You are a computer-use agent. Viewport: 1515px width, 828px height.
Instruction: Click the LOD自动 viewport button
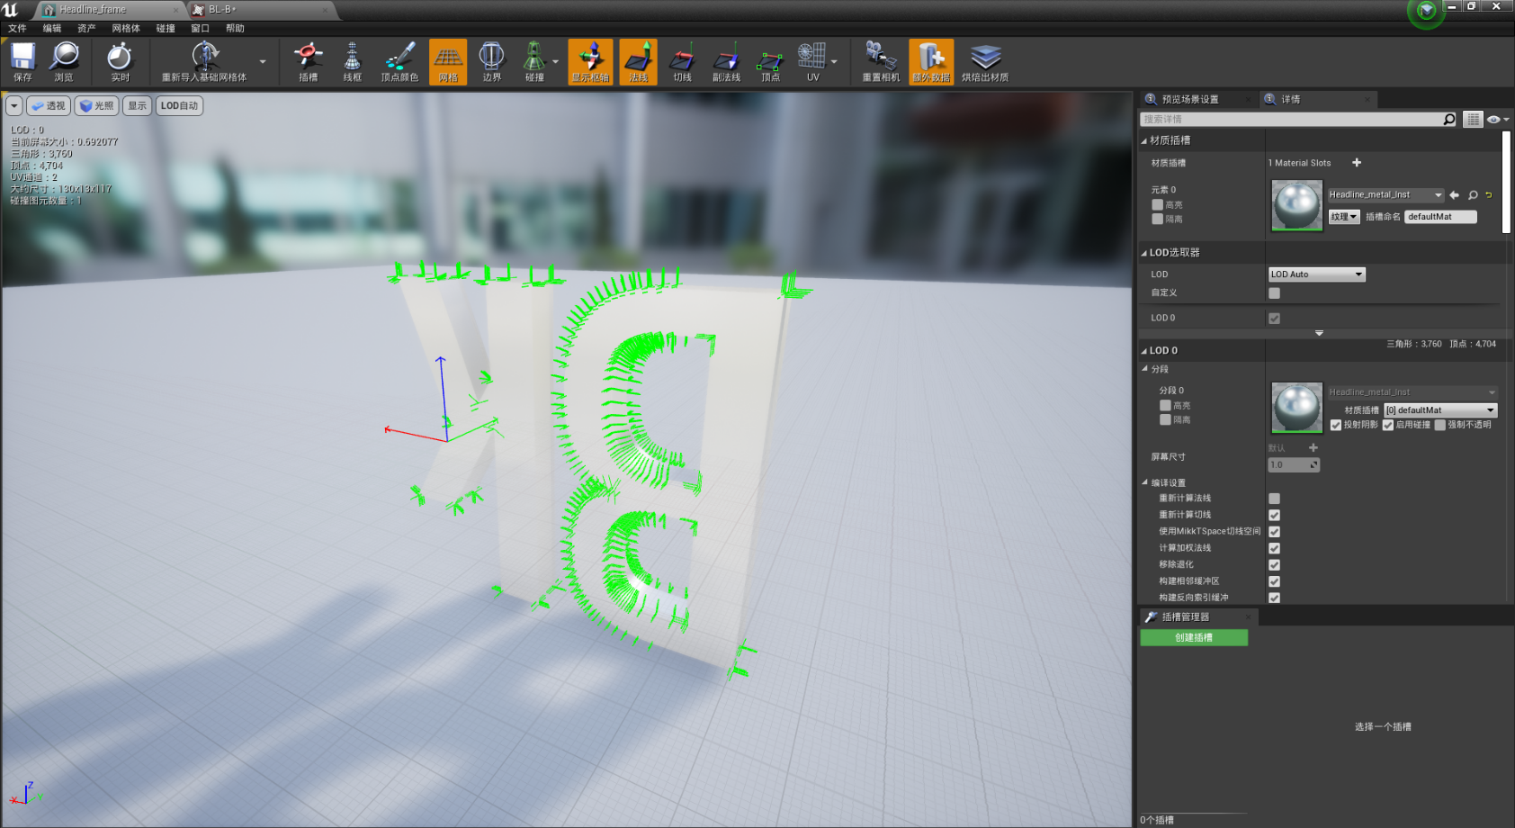[180, 106]
